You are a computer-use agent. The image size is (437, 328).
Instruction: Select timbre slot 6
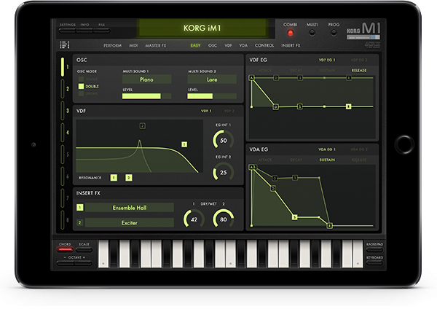(63, 176)
